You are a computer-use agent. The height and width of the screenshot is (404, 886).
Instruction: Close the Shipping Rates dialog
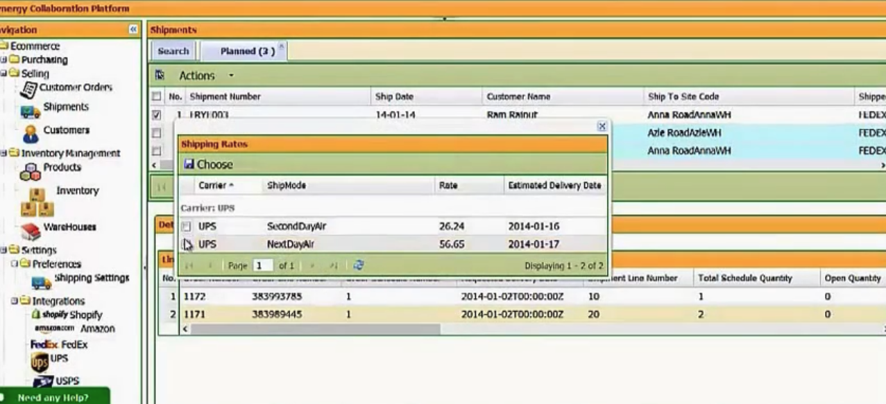point(602,126)
